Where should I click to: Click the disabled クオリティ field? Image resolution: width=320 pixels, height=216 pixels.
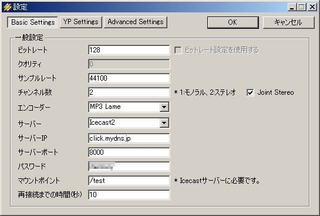point(129,64)
